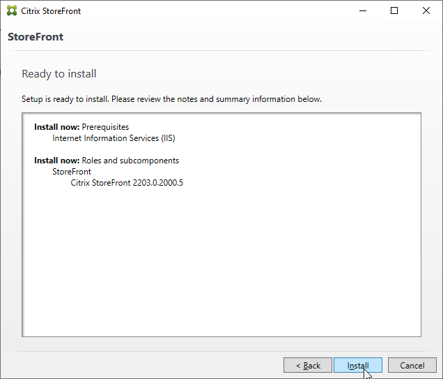Screen dimensions: 443x379
Task: Select 'Internet Information Services (IIS)' entry
Action: point(114,138)
